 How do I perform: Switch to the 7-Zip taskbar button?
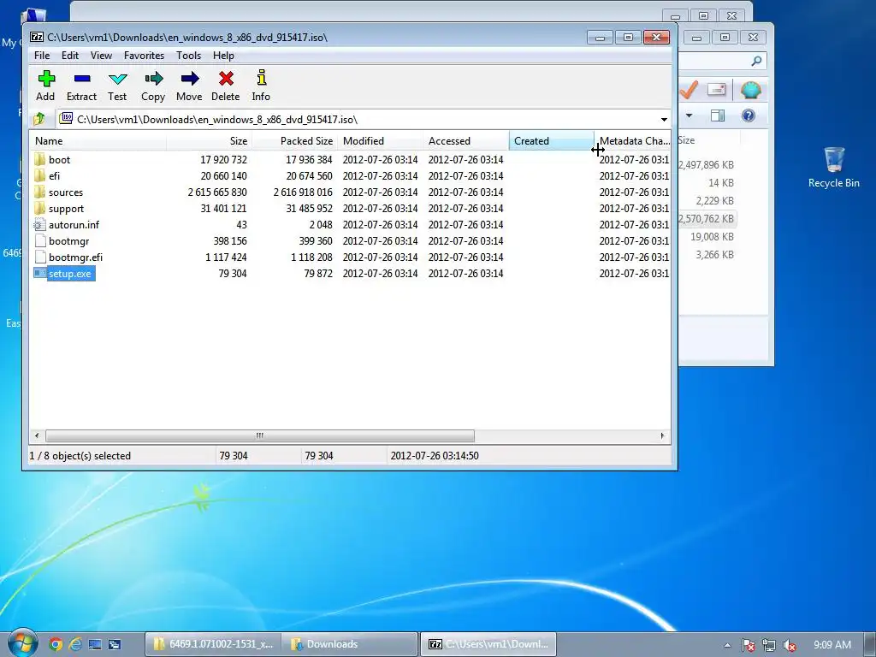[x=488, y=644]
